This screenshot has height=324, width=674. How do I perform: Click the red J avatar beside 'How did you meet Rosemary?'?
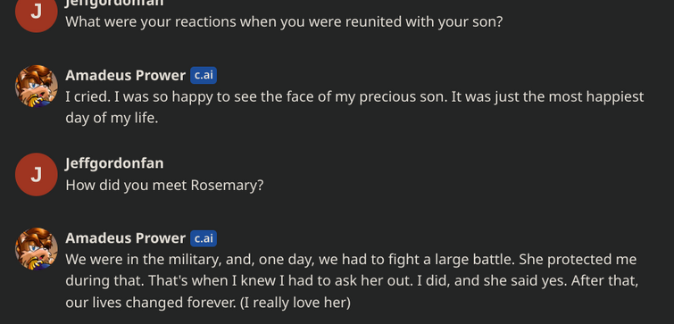(37, 174)
